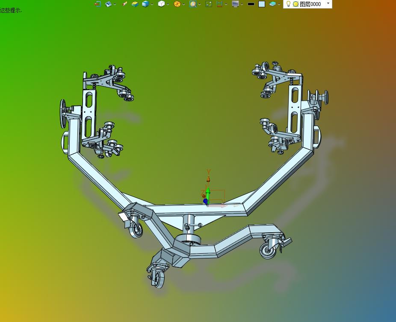Open the white cube orientation dropdown
This screenshot has height=322, width=396.
[168, 4]
